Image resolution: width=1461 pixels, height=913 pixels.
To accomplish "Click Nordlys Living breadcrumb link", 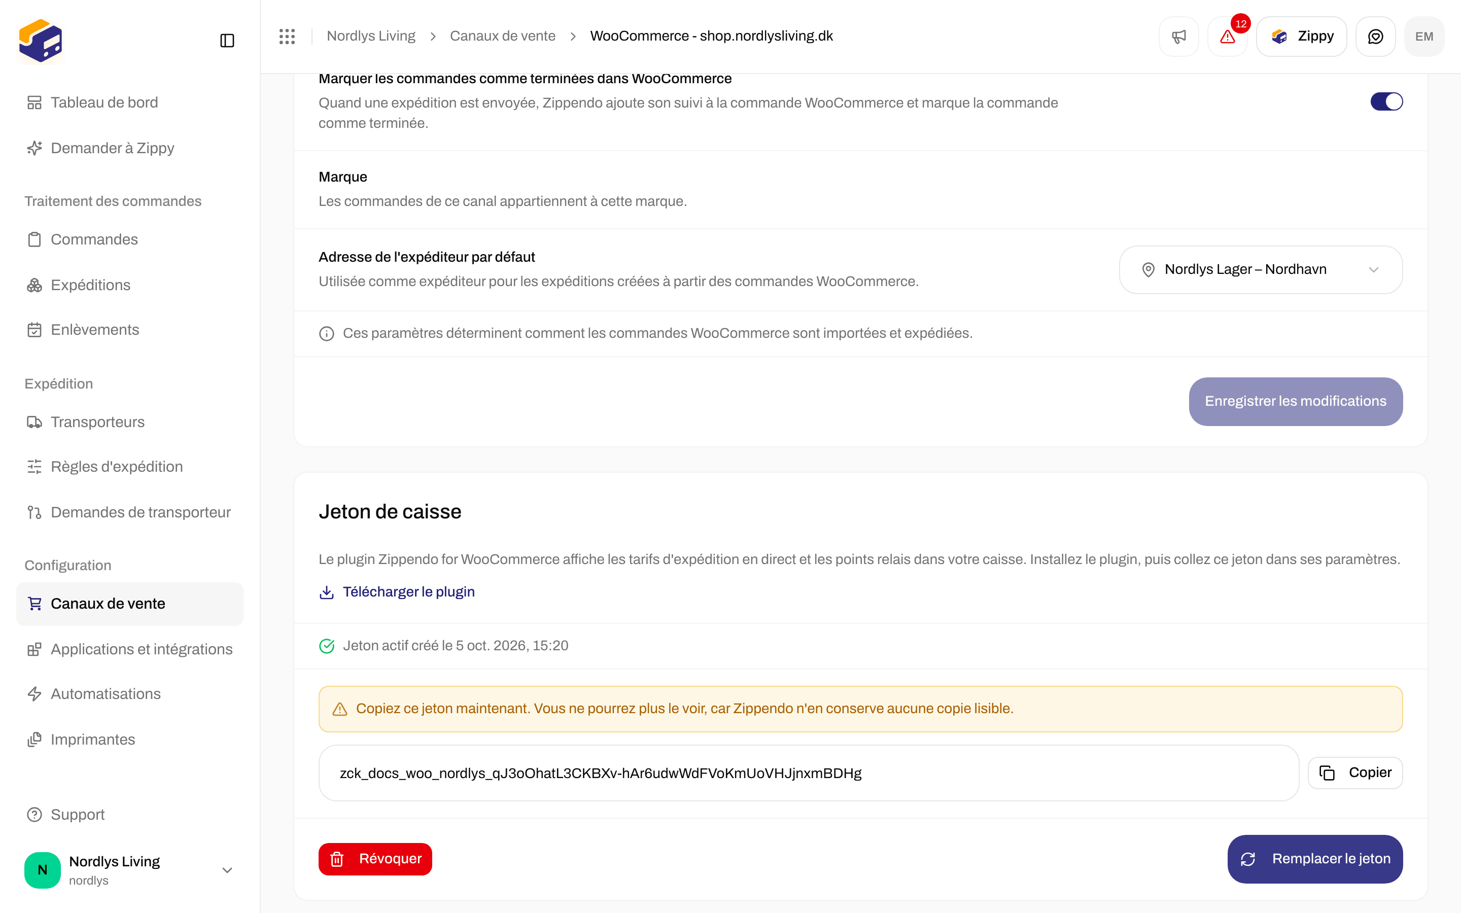I will (x=371, y=36).
